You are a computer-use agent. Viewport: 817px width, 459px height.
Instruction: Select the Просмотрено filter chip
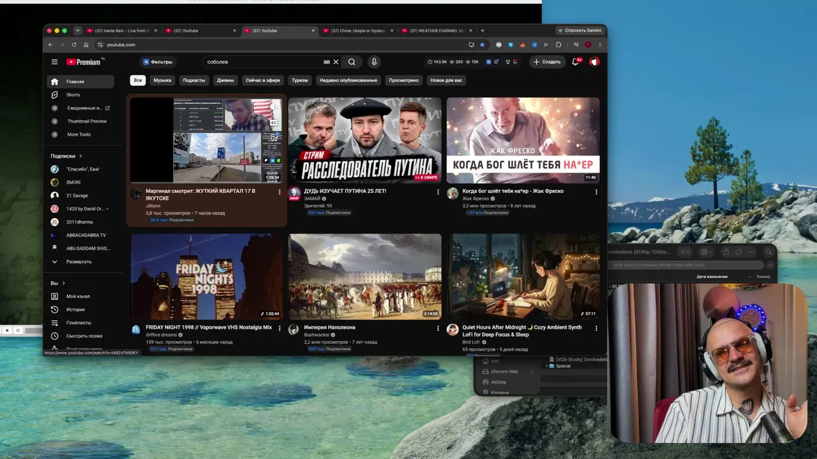click(404, 80)
